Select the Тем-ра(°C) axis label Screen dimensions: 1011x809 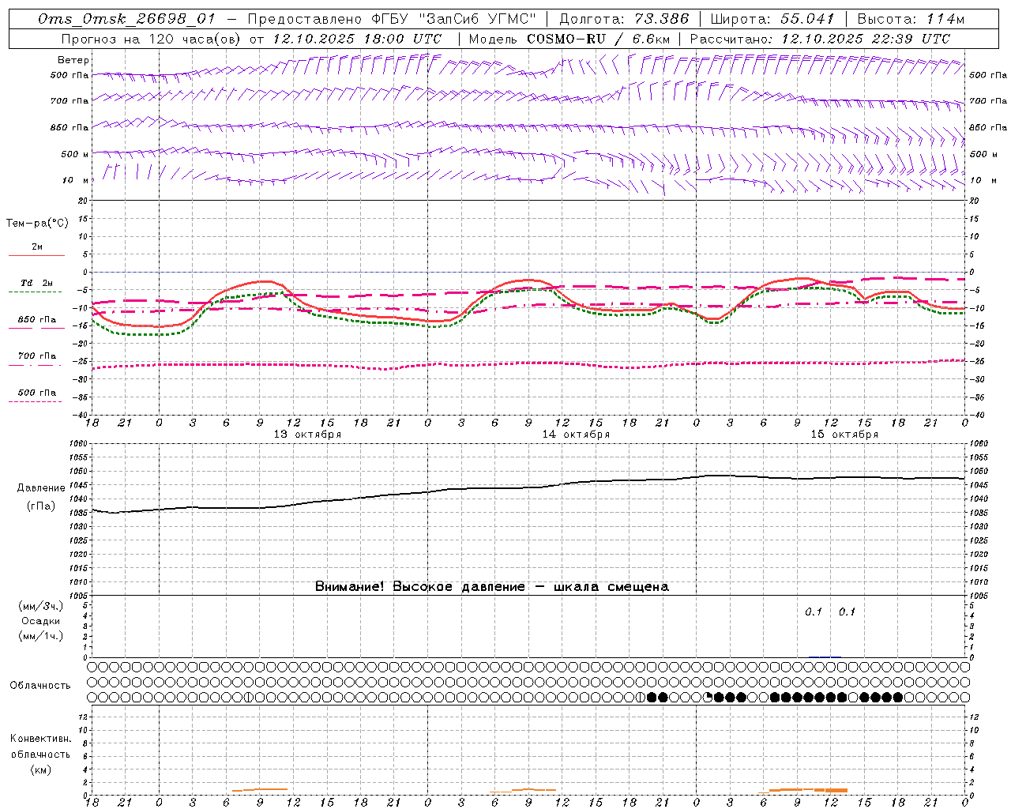[x=37, y=224]
